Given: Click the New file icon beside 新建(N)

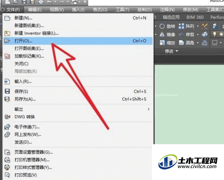Looking at the screenshot, I should pyautogui.click(x=7, y=18).
